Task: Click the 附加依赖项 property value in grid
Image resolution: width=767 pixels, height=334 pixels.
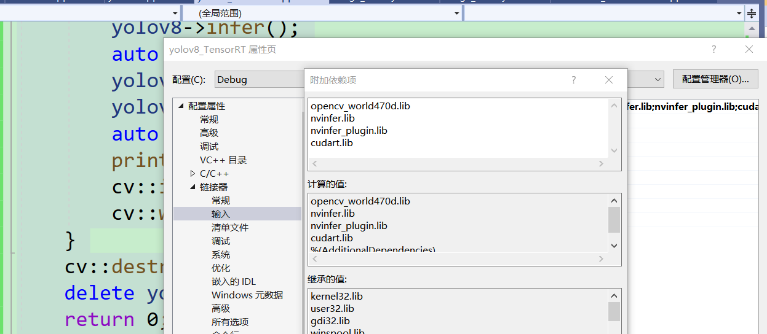Action: click(x=693, y=106)
